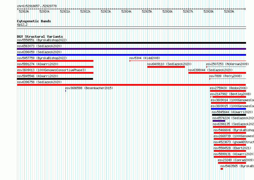The height and width of the screenshot is (180, 254).
Task: Open nsv5845546 (Almarri2020) label
Action: click(x=38, y=76)
